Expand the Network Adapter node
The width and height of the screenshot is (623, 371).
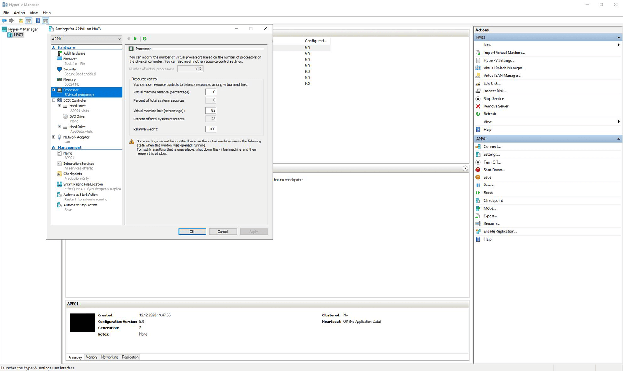pos(54,137)
